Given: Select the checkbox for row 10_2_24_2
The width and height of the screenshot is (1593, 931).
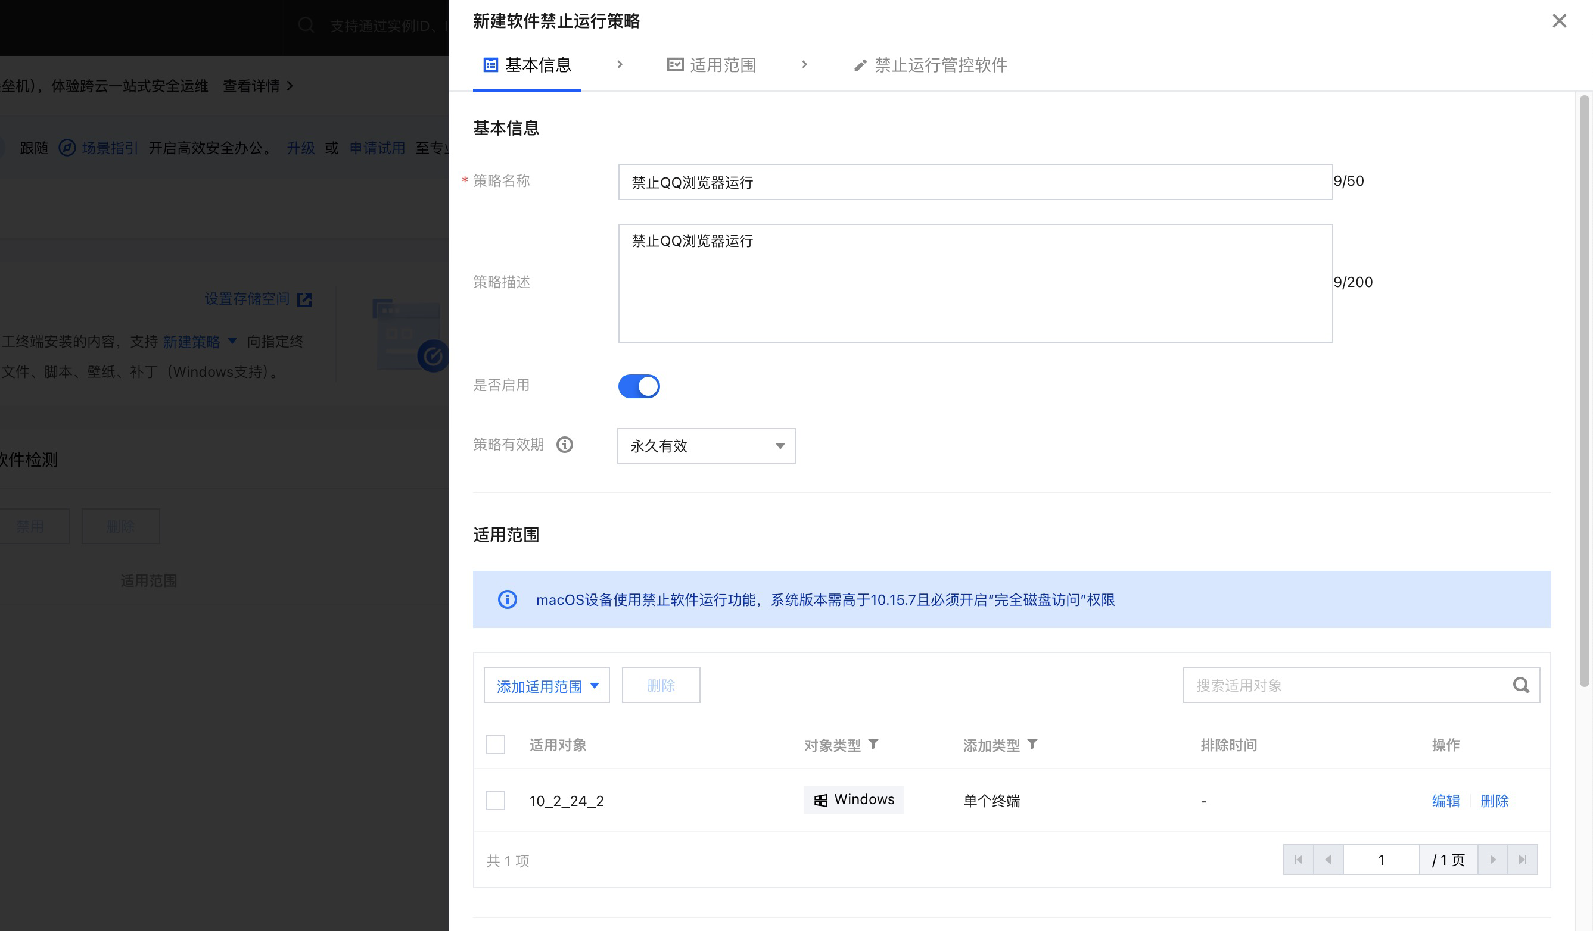Looking at the screenshot, I should (x=496, y=801).
